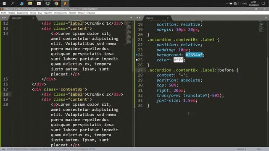Click line number 18 in HTML gutter
Viewport: 269px width, 151px height.
coord(5,94)
